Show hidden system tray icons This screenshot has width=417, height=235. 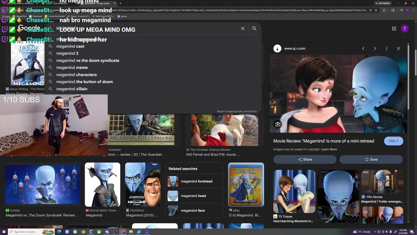(375, 232)
